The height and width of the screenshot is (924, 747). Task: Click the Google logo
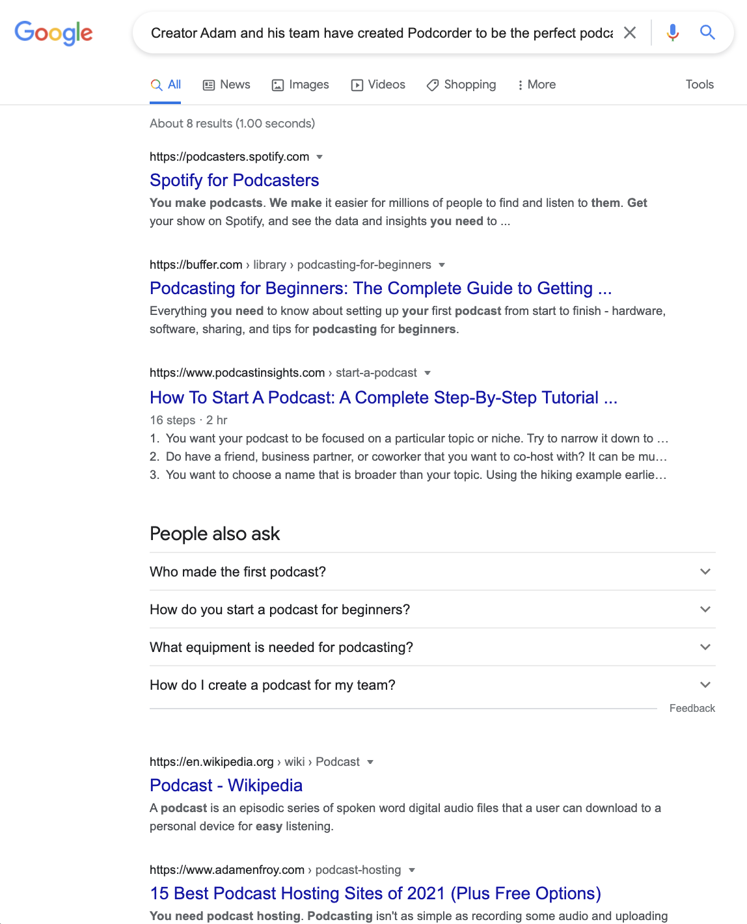tap(53, 33)
